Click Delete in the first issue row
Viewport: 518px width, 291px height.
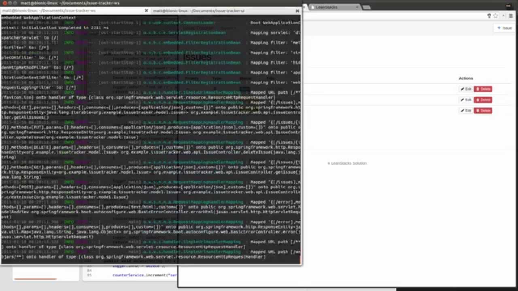point(483,89)
